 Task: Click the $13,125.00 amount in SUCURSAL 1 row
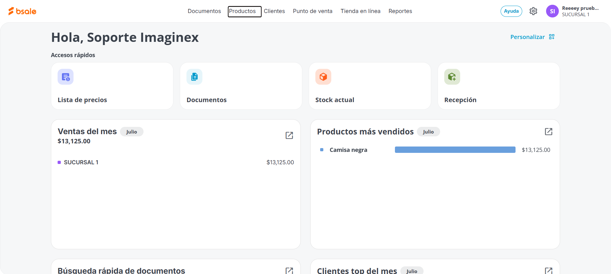click(x=280, y=162)
